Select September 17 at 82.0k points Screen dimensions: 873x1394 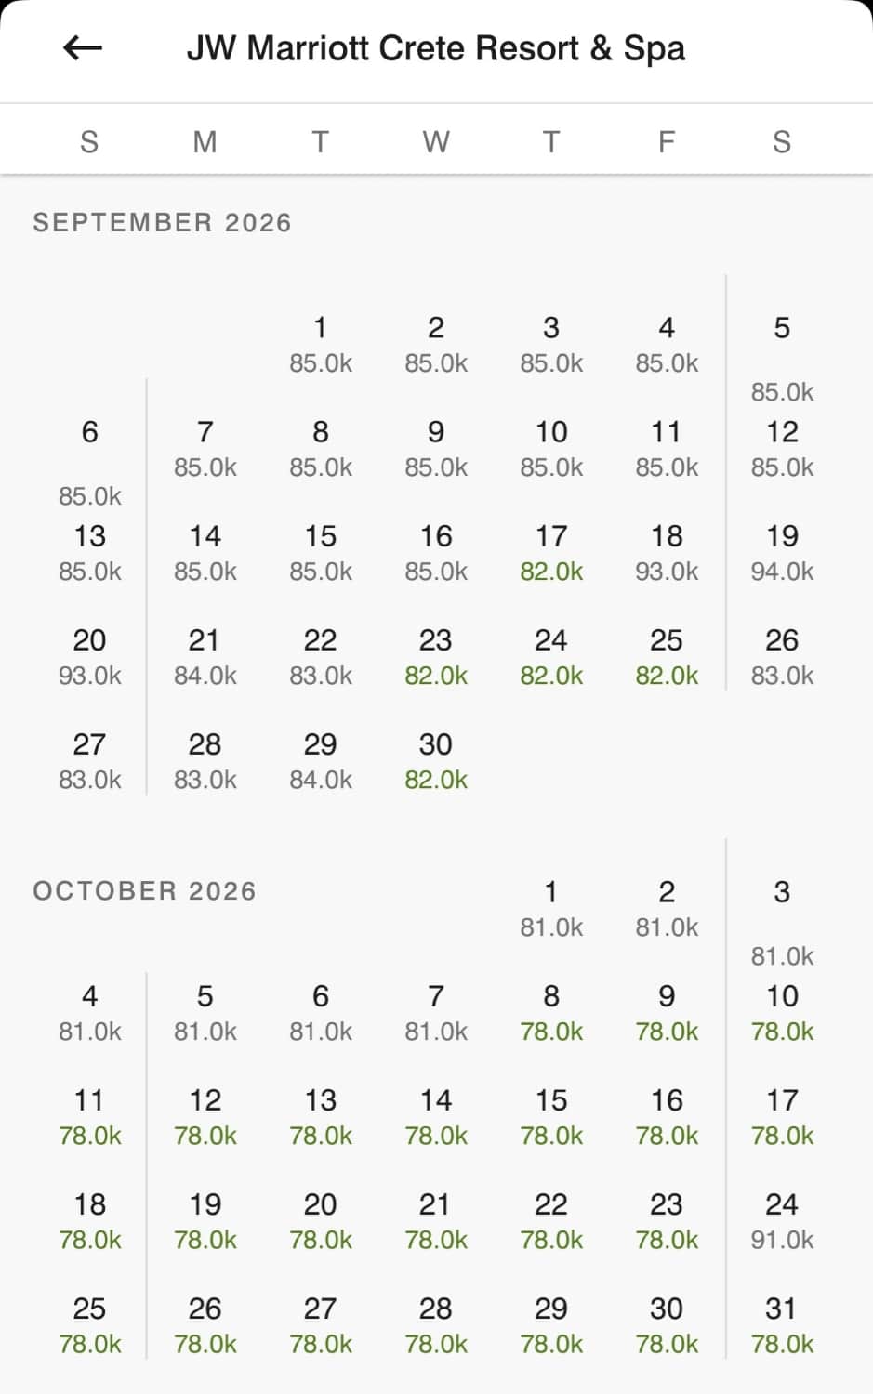(x=551, y=553)
